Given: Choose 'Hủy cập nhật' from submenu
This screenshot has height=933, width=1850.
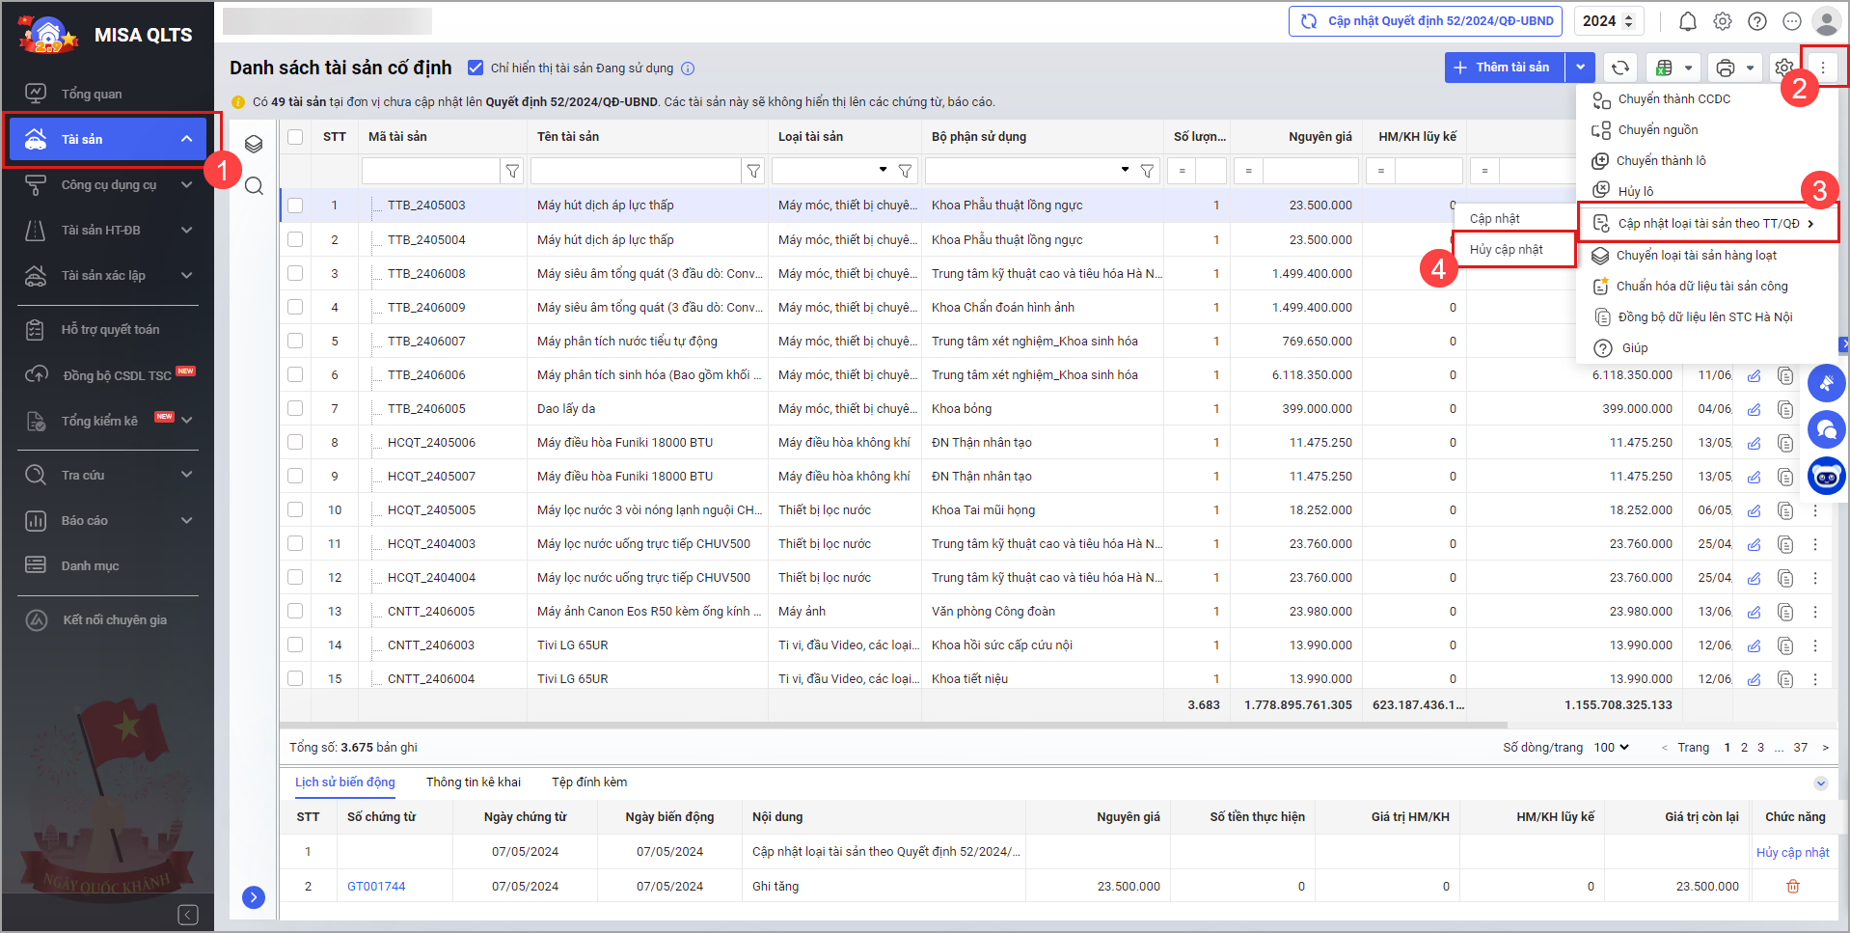Looking at the screenshot, I should 1506,249.
